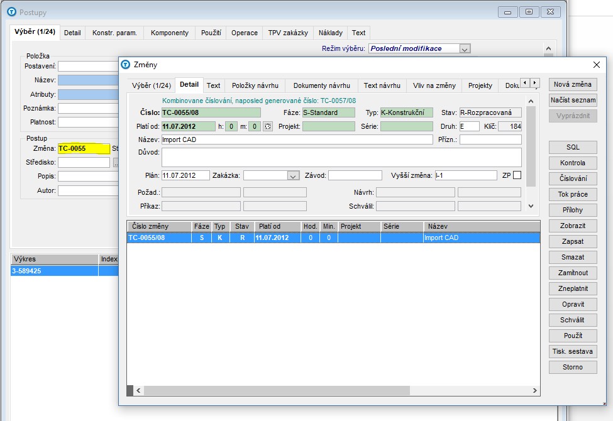Viewport: 613px width, 421px height.
Task: Click Přílohy button
Action: [573, 210]
